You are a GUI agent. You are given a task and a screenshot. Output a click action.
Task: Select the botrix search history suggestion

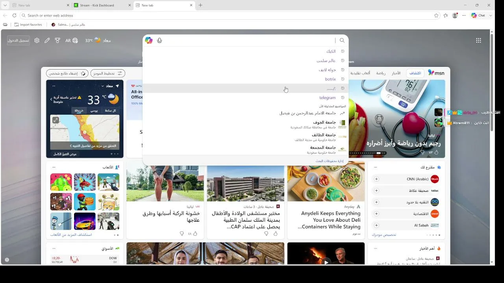coord(245,79)
